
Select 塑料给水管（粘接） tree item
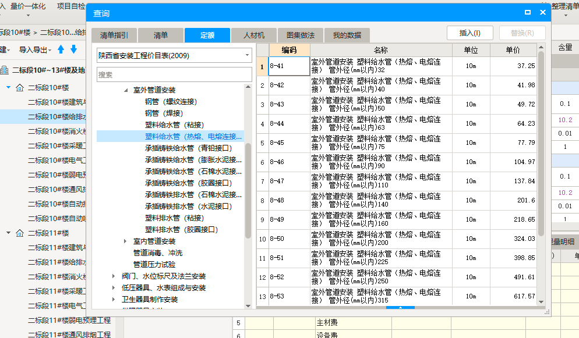coord(174,125)
